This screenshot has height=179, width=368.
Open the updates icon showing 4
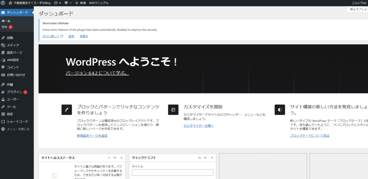55,3
